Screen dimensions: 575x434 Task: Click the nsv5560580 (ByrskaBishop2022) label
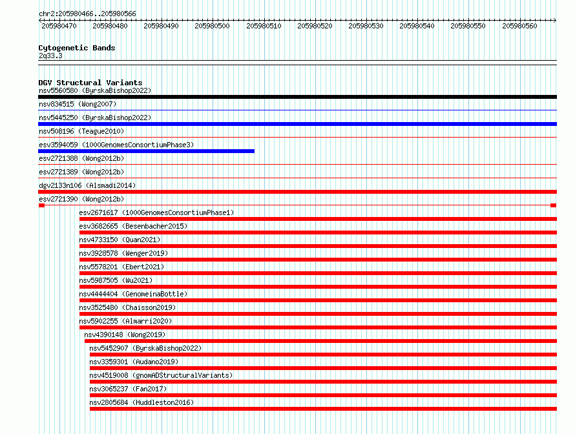click(95, 90)
